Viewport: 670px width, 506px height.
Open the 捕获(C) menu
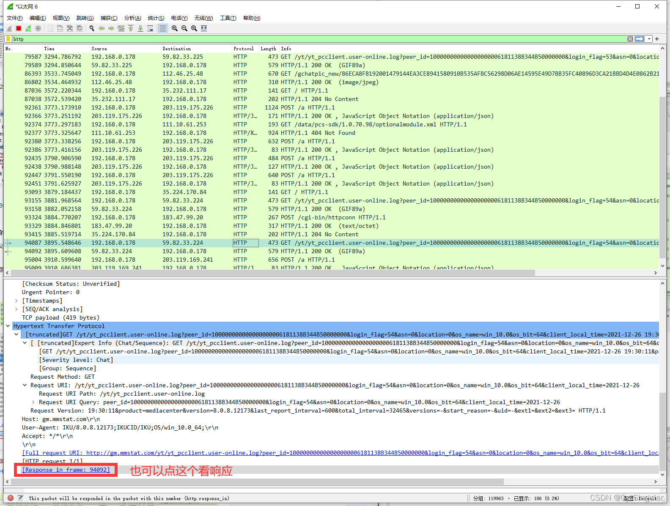pos(109,18)
